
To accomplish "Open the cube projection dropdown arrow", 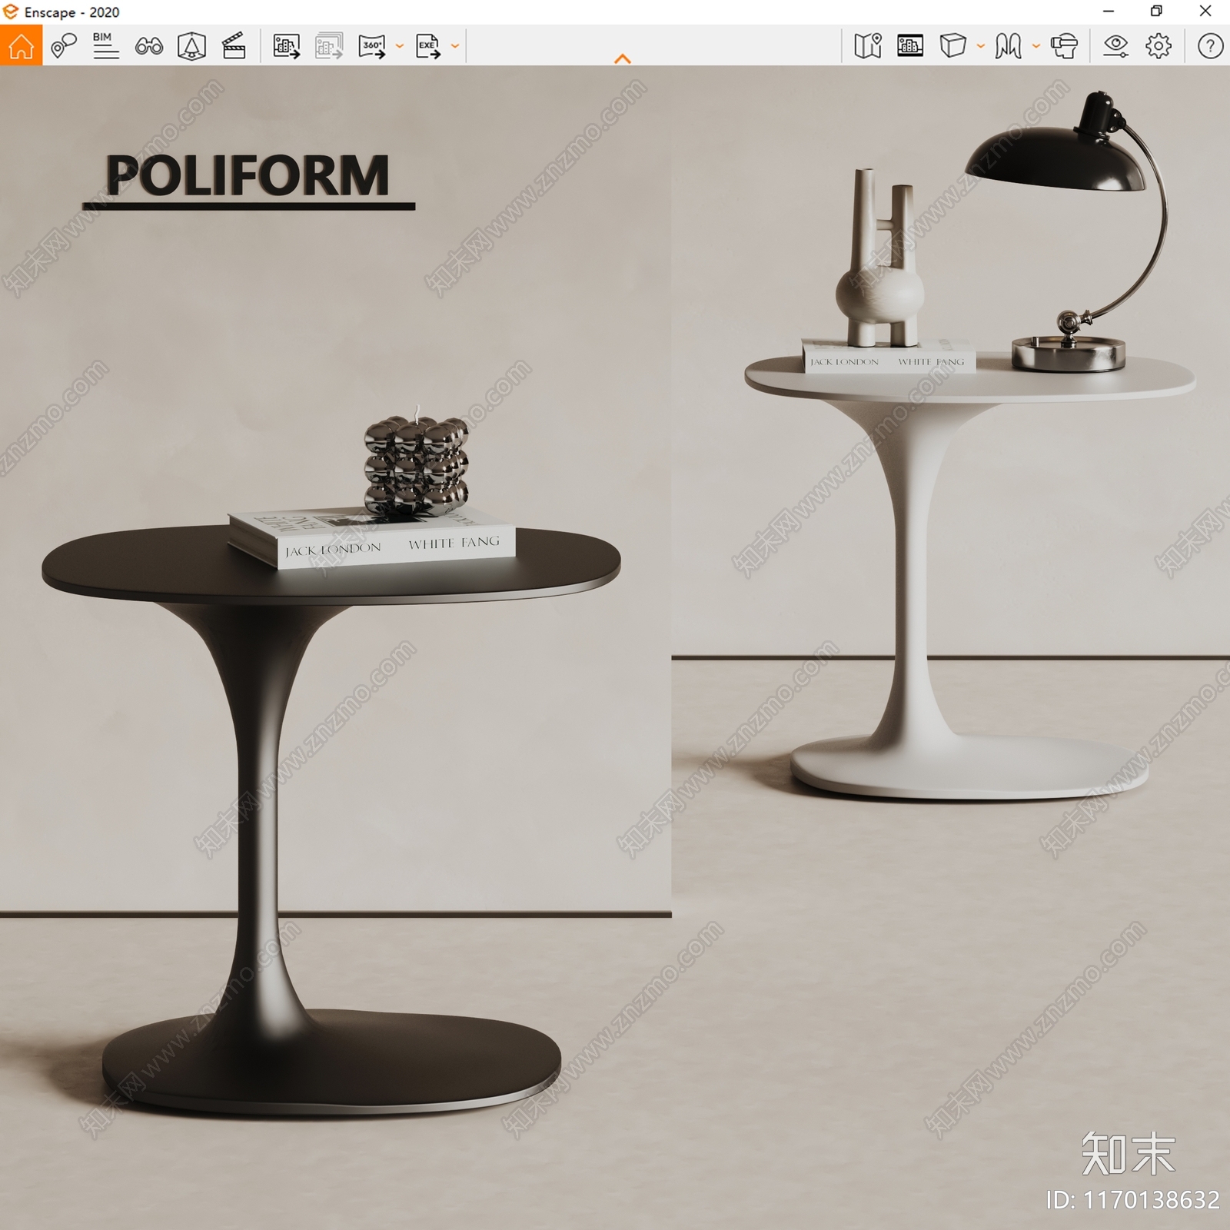I will pos(980,46).
